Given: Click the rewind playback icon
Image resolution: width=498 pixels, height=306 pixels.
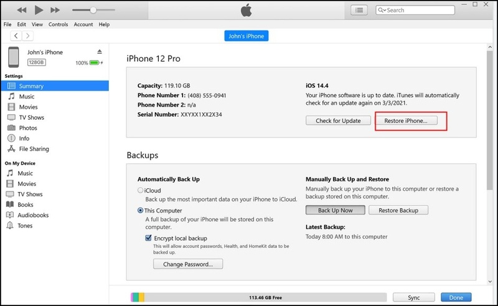Looking at the screenshot, I should [22, 10].
